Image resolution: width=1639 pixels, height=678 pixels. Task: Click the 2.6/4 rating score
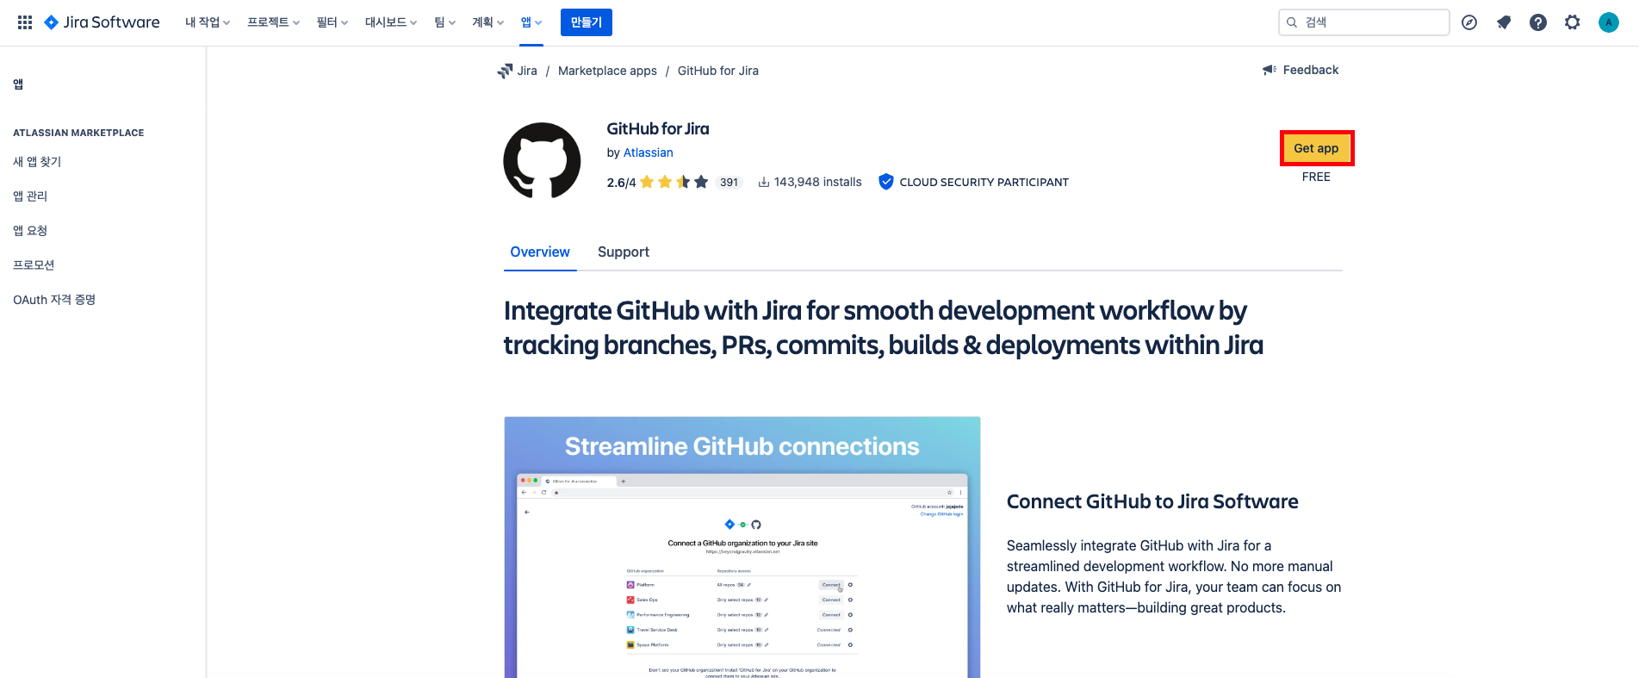pyautogui.click(x=621, y=183)
